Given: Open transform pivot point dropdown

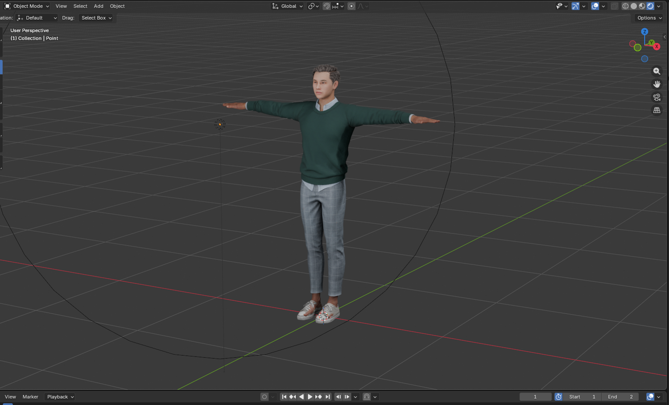Looking at the screenshot, I should (x=314, y=6).
